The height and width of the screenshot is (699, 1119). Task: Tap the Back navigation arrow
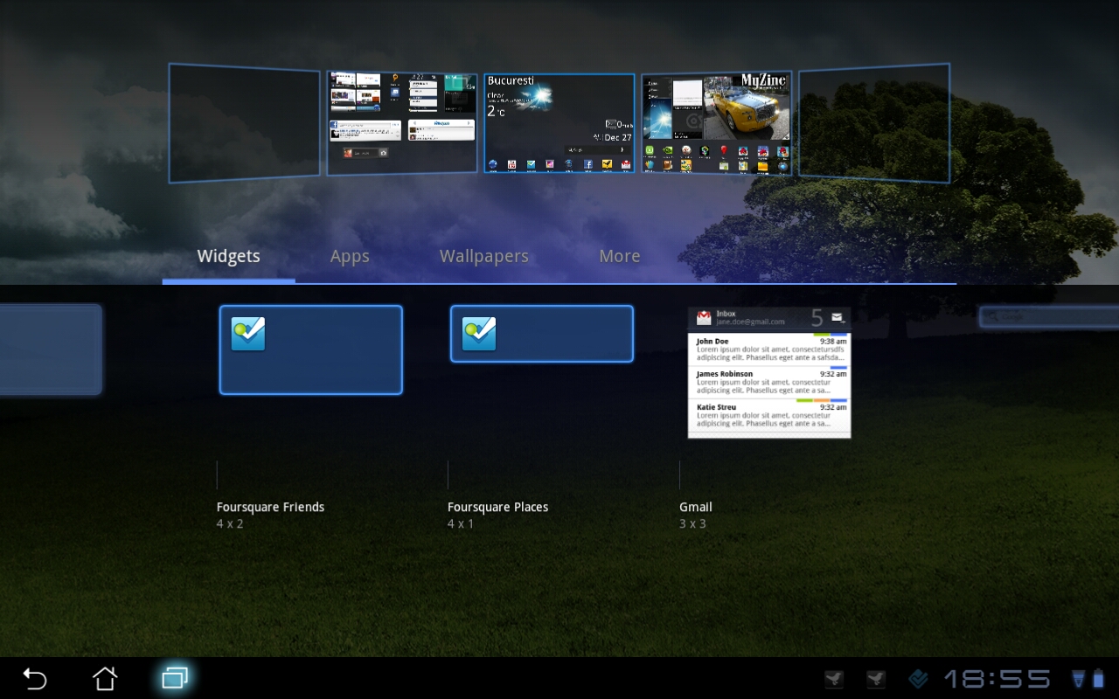coord(35,679)
